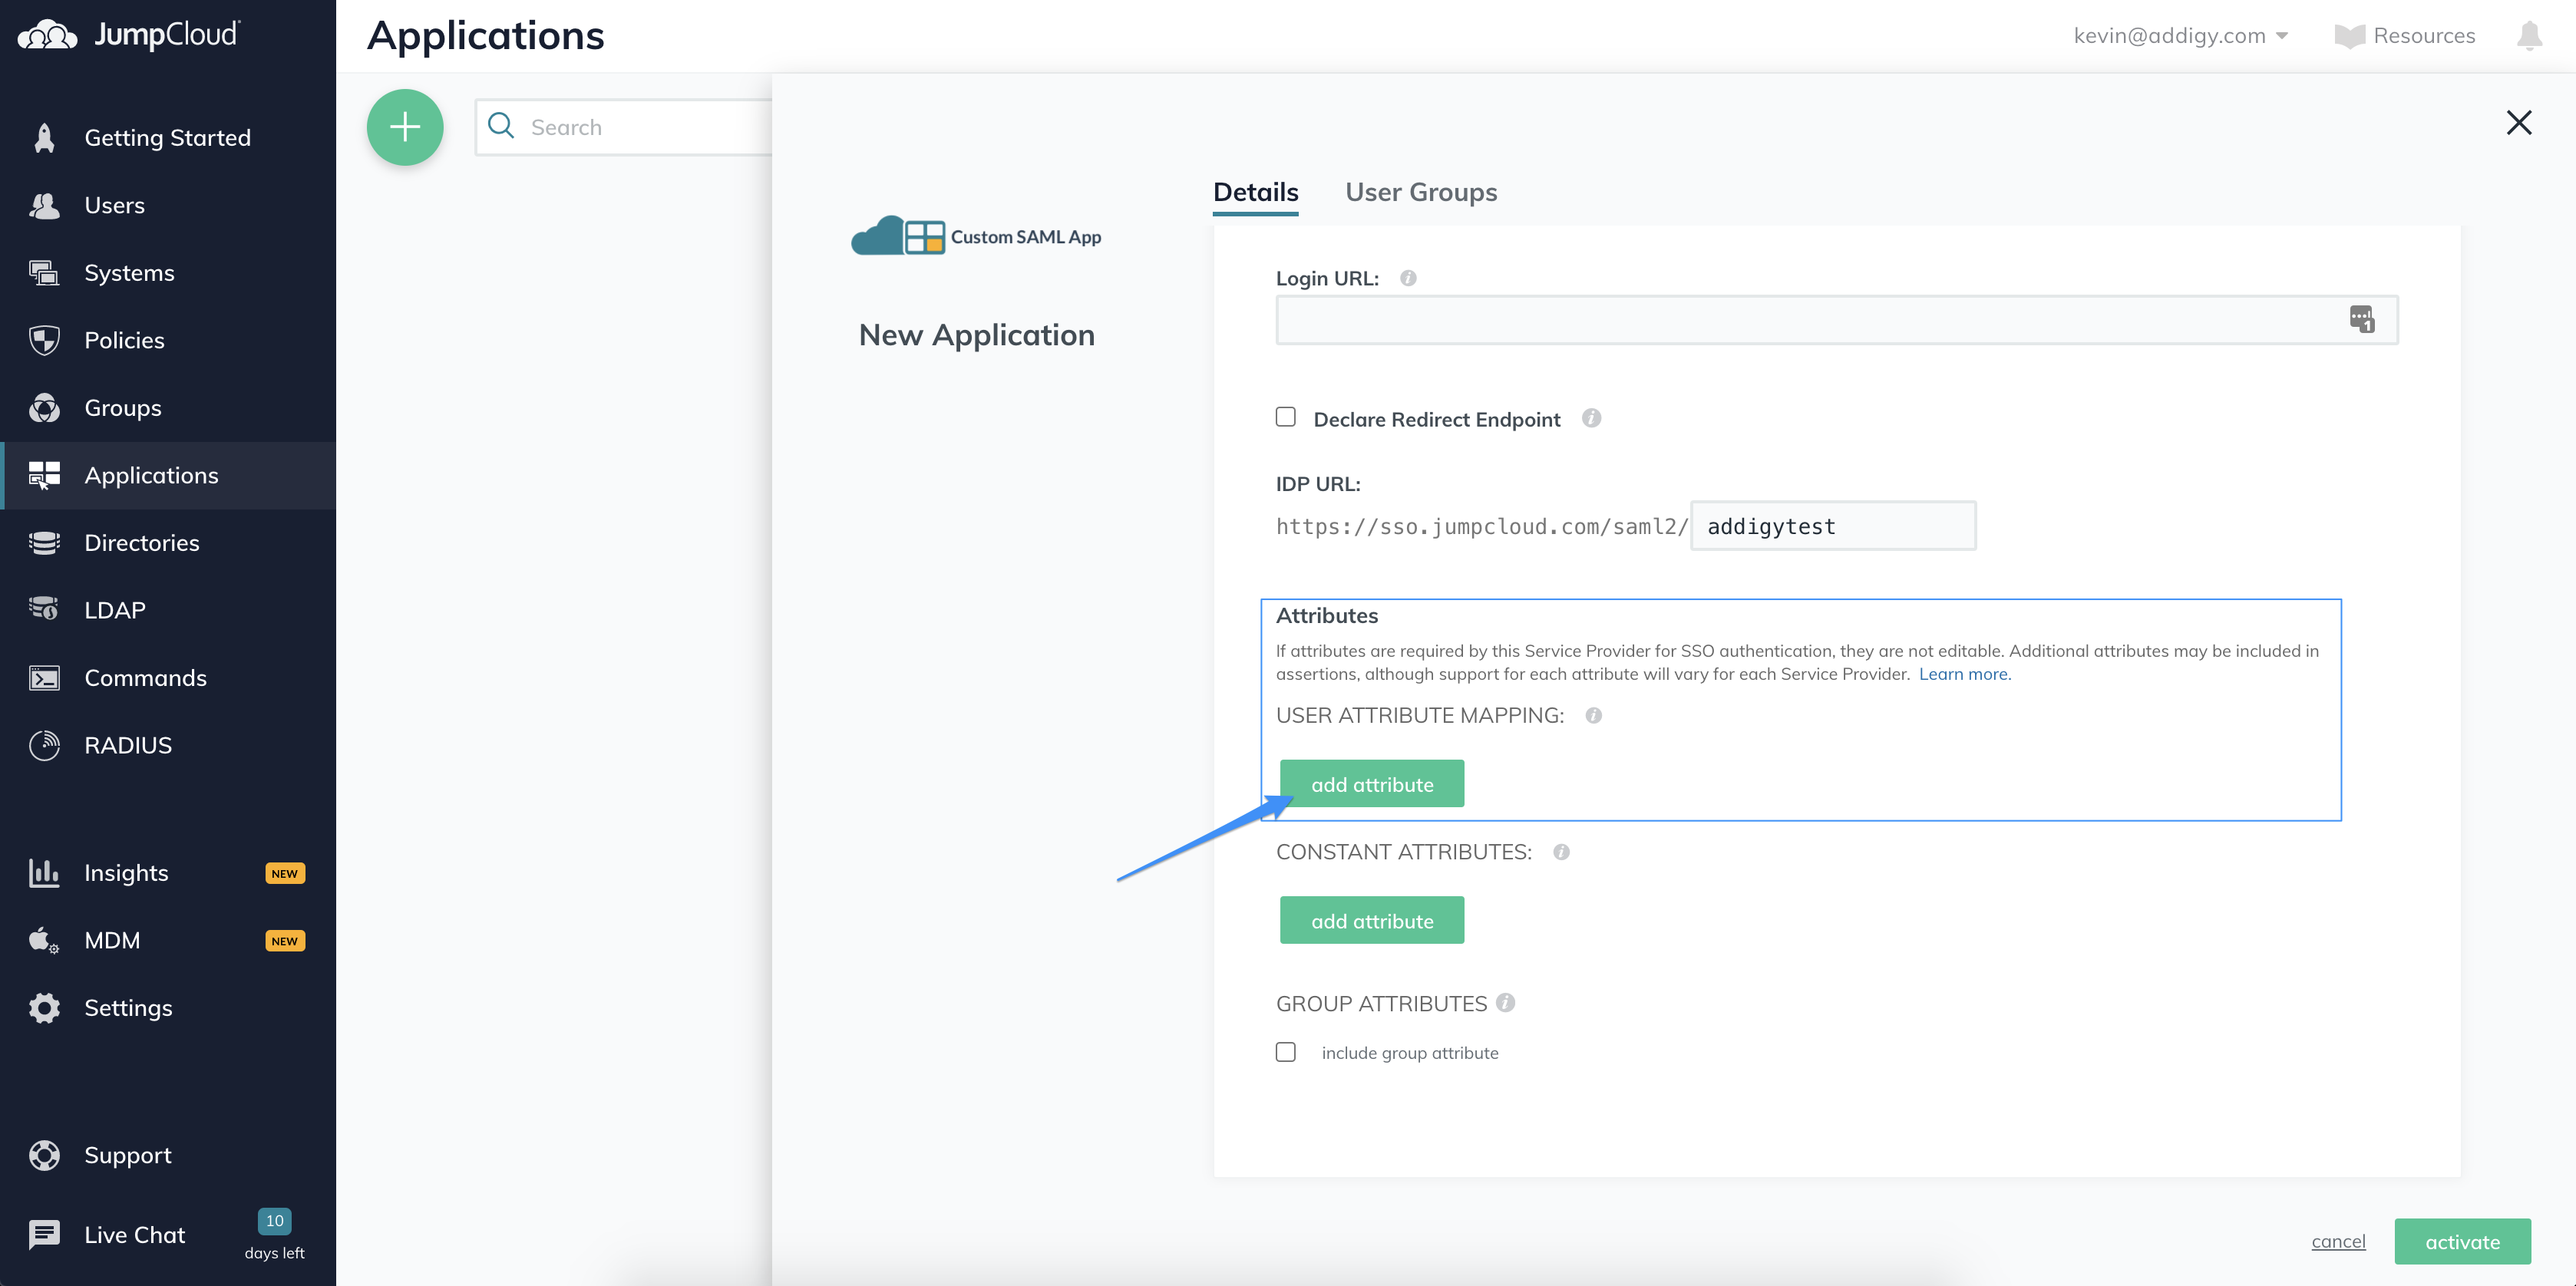Add attribute under User Attribute Mapping
This screenshot has width=2576, height=1286.
click(x=1372, y=784)
